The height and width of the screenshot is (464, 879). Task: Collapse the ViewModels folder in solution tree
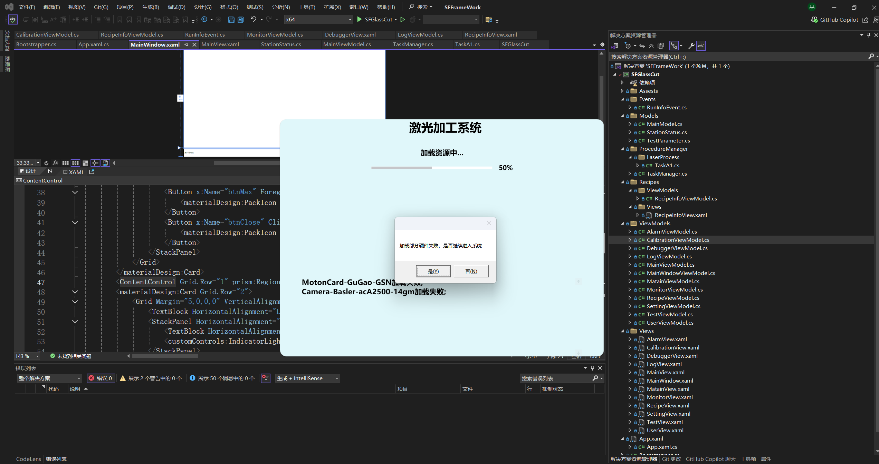point(623,224)
